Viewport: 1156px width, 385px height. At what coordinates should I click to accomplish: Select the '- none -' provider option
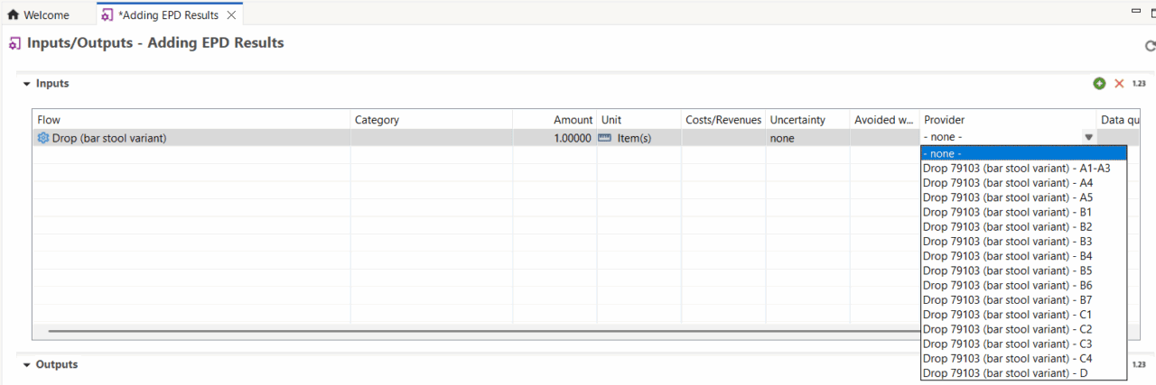pyautogui.click(x=1023, y=153)
